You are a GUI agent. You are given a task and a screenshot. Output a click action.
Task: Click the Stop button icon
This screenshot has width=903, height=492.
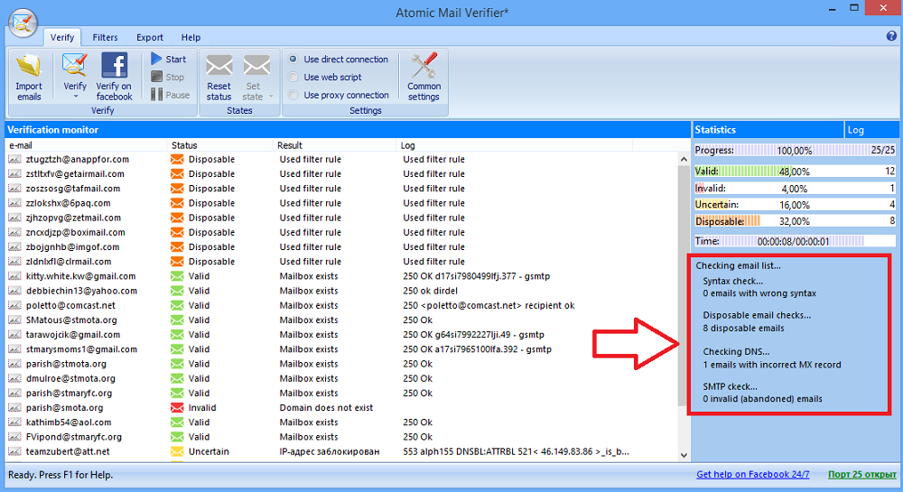pyautogui.click(x=156, y=77)
